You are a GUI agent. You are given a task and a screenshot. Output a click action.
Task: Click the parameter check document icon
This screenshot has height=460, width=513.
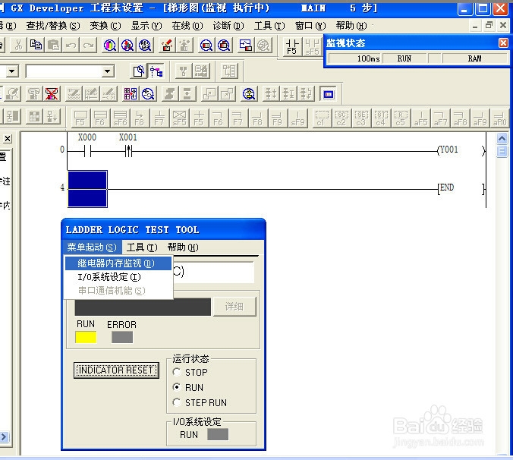click(138, 71)
